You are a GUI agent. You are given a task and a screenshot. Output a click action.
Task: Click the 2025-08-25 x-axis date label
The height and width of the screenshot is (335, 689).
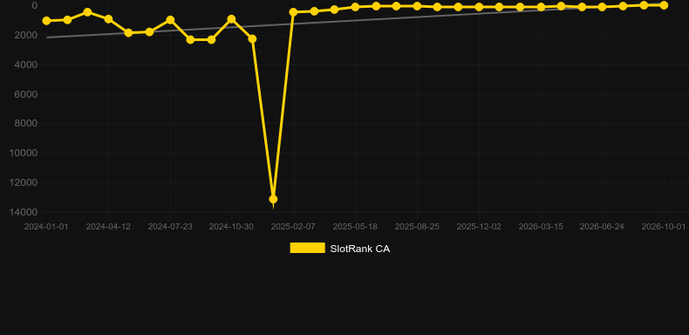(x=417, y=227)
